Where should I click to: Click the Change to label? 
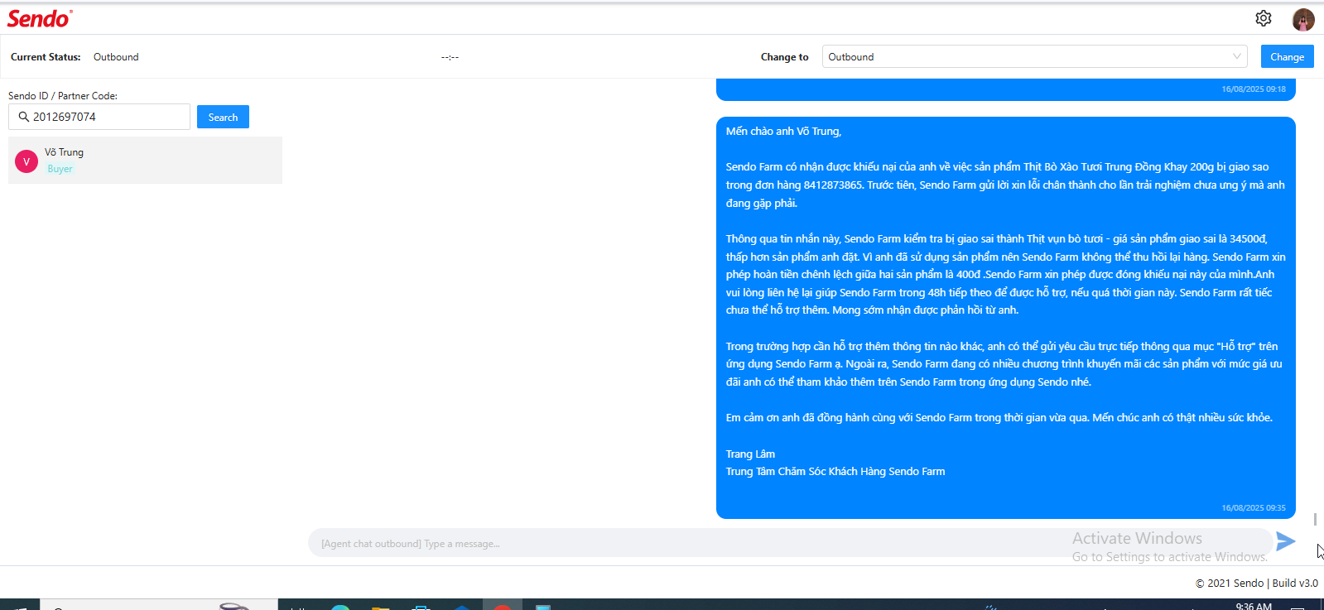pos(784,57)
